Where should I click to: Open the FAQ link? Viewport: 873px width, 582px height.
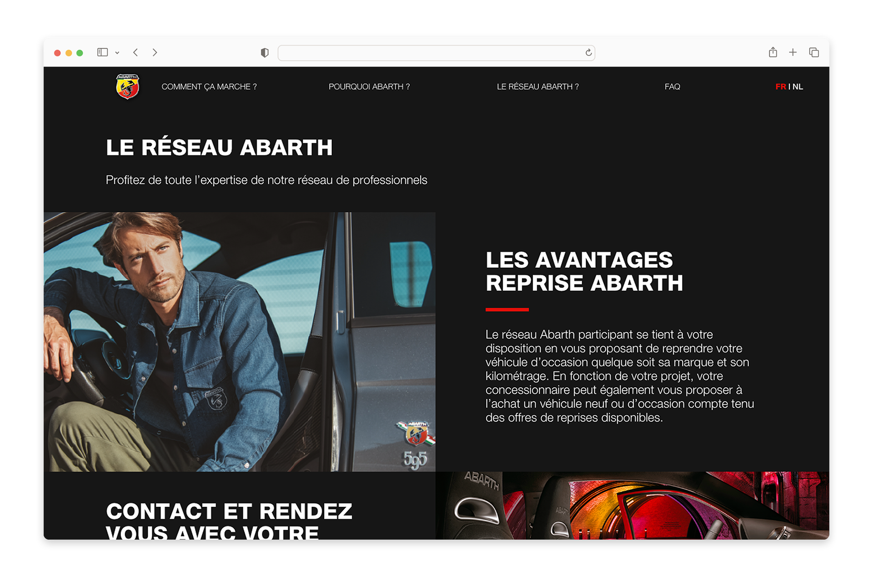click(x=672, y=86)
